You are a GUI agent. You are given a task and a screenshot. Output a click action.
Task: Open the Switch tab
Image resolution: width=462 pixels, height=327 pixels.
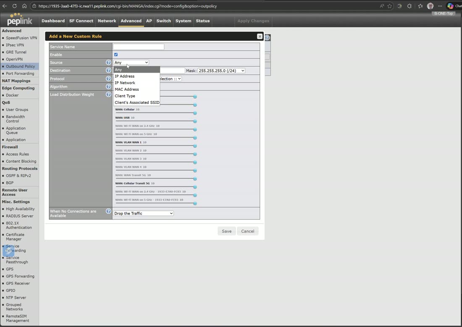point(163,21)
